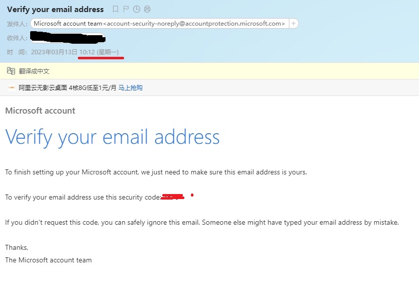Image resolution: width=419 pixels, height=281 pixels.
Task: Click the translate icon in the yellow bar
Action: (11, 71)
